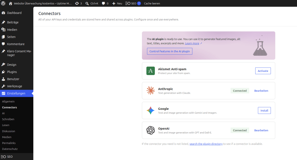Click 'Text generation with Claude.' description
The image size is (297, 160).
coord(174,93)
